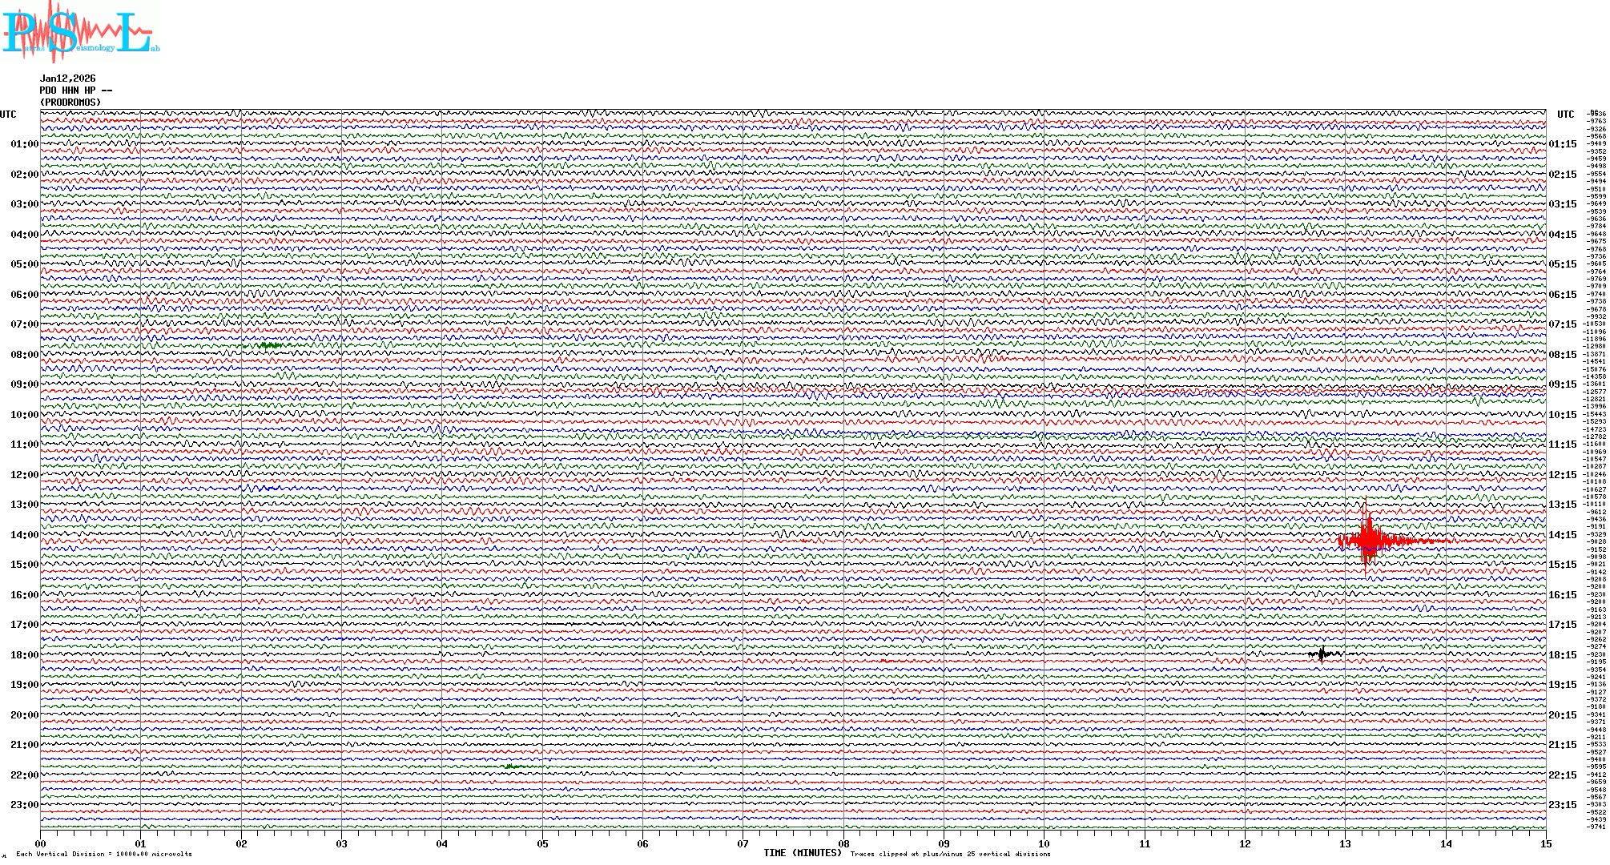Click the 13:15 label on right axis
1610x865 pixels.
click(x=1562, y=505)
